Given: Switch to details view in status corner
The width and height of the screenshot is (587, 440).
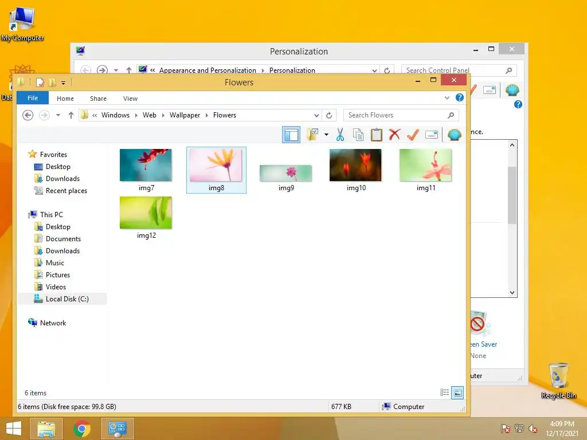Looking at the screenshot, I should click(x=444, y=392).
